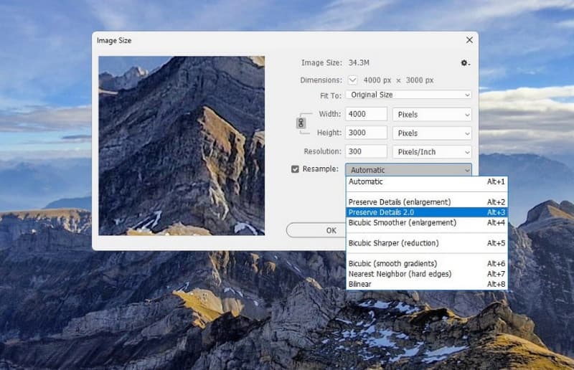Click the Width value input field

[366, 115]
